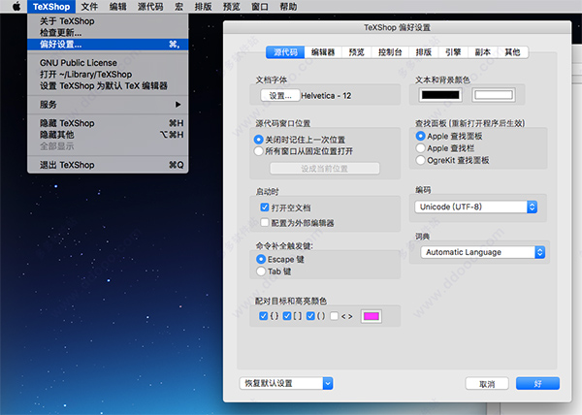582x415 pixels.
Task: Click the 设置... font button
Action: pos(280,96)
